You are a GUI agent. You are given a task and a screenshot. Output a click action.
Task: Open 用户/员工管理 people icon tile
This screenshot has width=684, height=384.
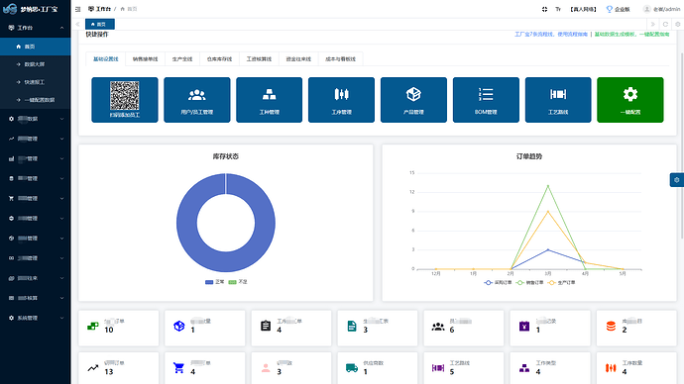tap(197, 100)
